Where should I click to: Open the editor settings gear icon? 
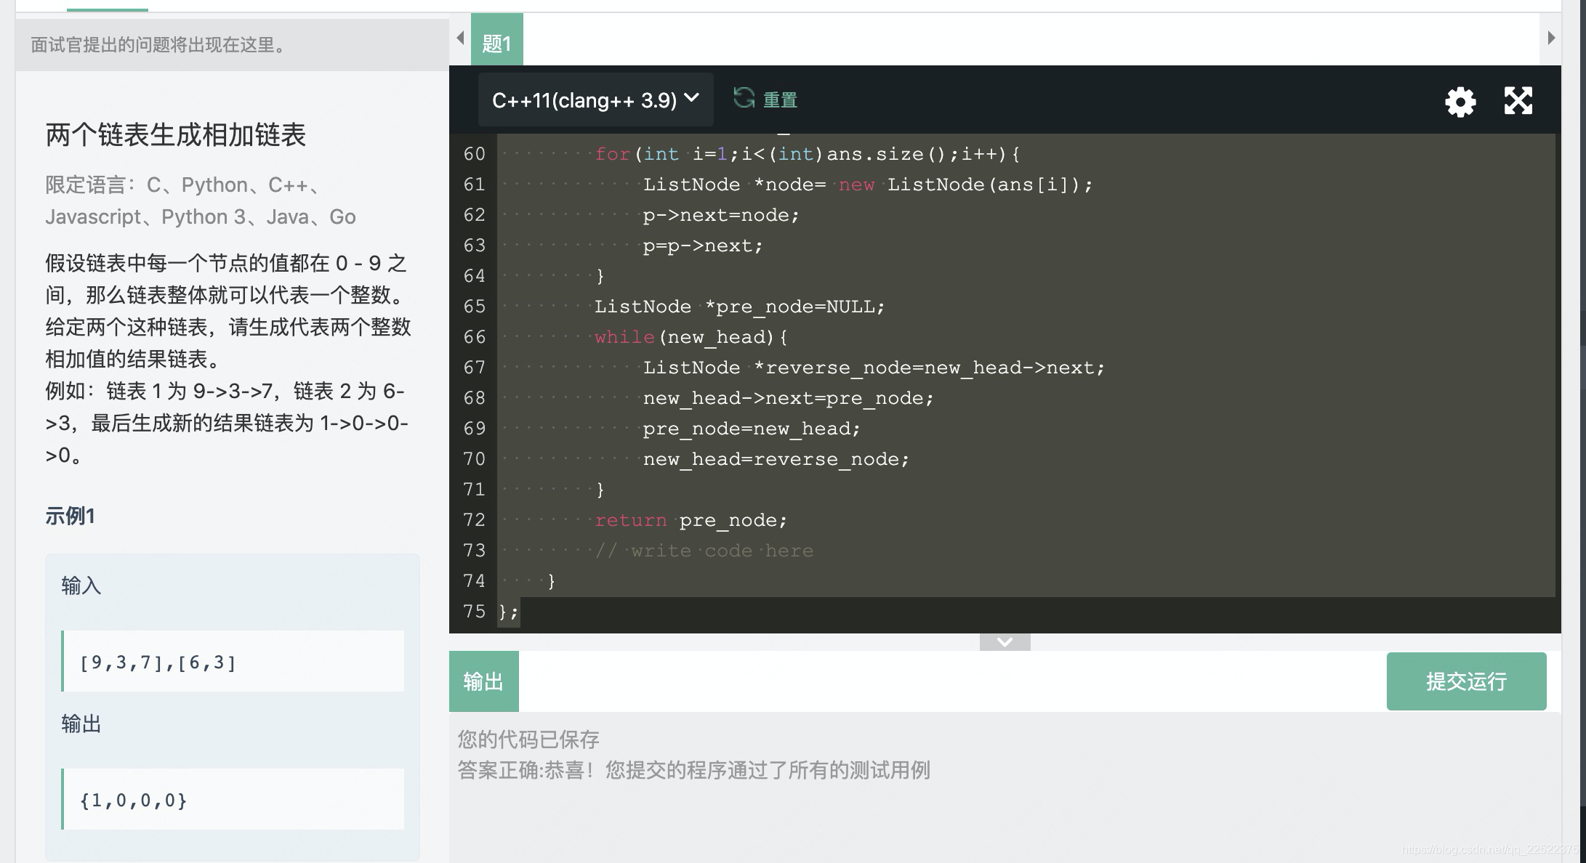1460,102
